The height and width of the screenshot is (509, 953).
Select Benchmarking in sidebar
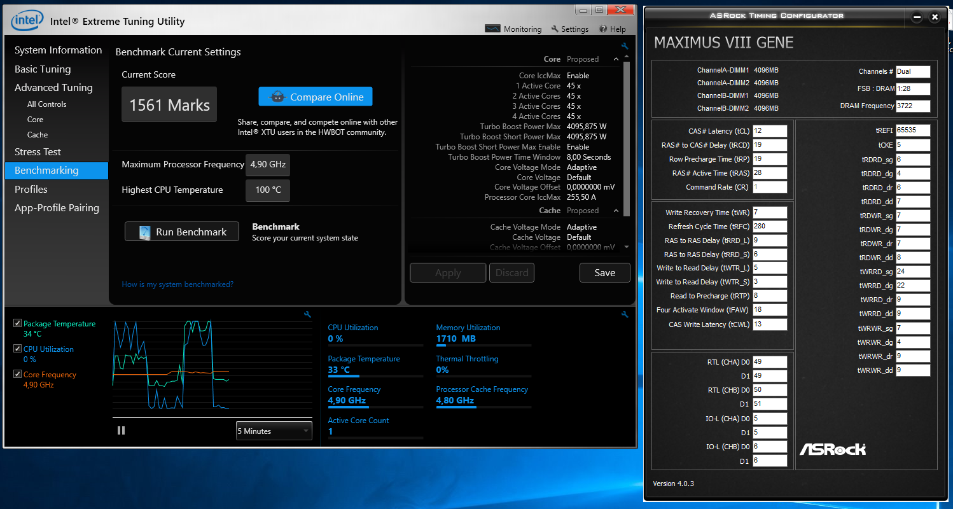[57, 171]
